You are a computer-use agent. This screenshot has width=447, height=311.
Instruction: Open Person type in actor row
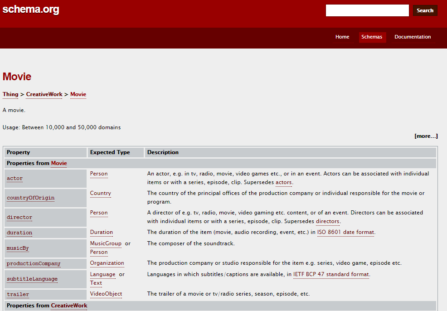click(99, 174)
